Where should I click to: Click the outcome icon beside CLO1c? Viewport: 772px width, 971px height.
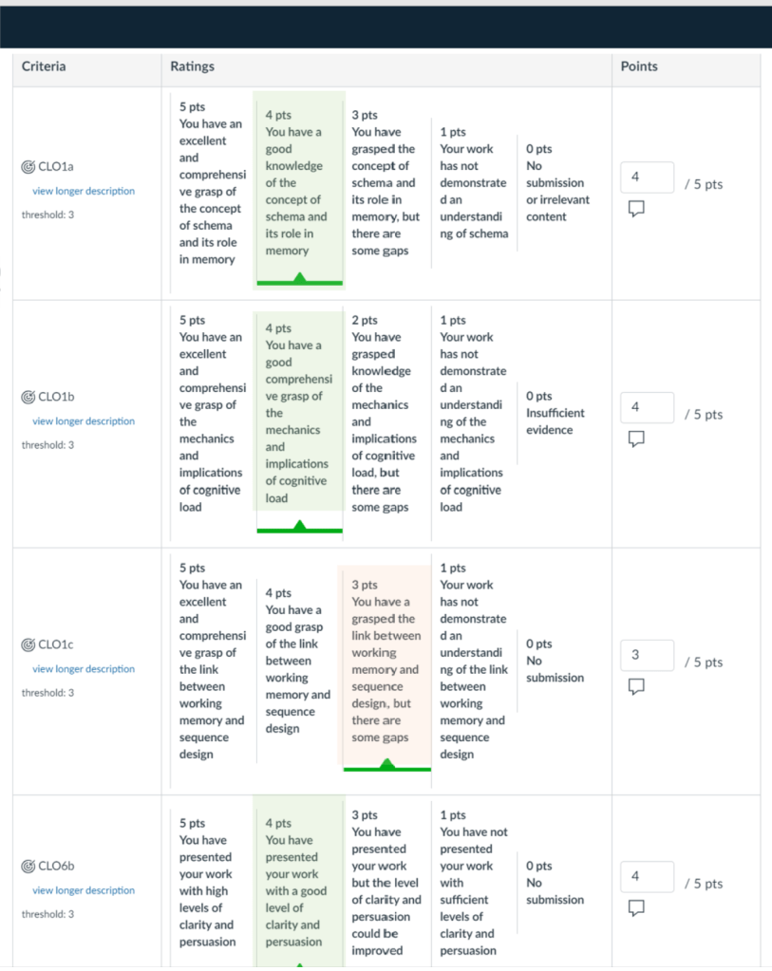pyautogui.click(x=28, y=645)
